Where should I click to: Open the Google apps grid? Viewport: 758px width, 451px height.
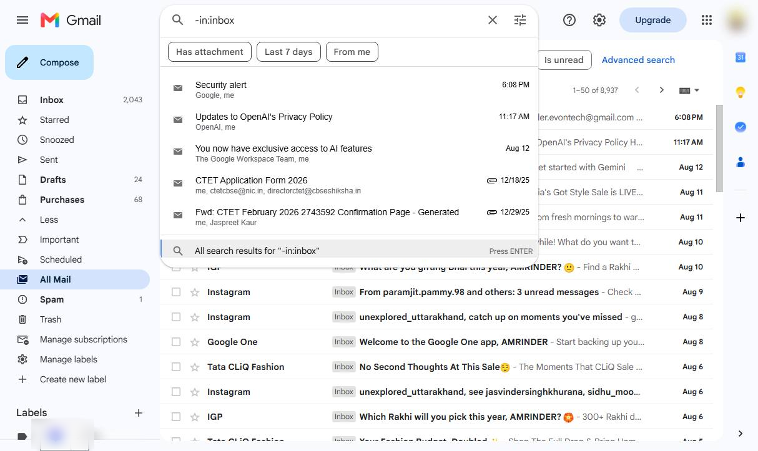(707, 20)
